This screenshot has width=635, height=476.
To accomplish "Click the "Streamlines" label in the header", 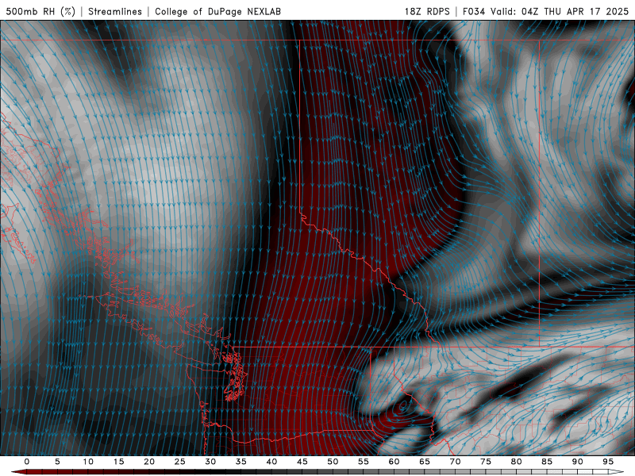I will [115, 11].
